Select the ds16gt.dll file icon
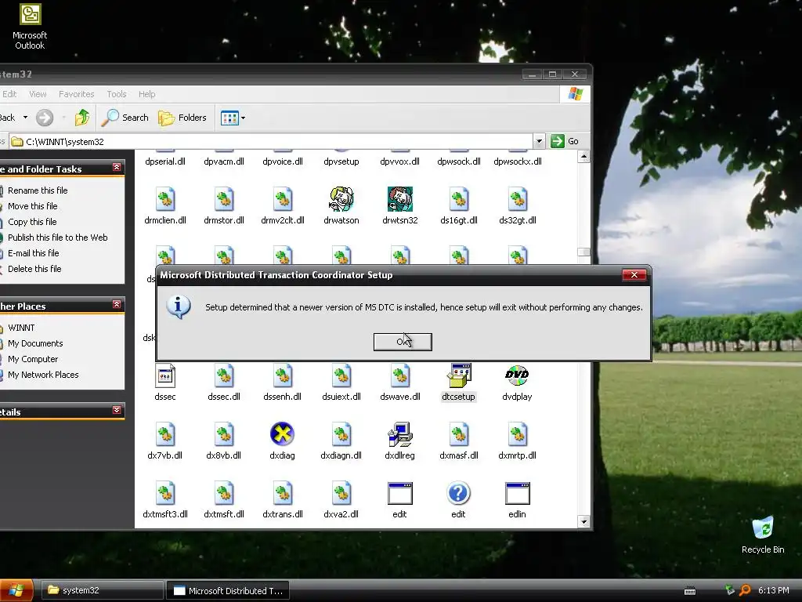Screen dimensions: 802x602 click(459, 199)
